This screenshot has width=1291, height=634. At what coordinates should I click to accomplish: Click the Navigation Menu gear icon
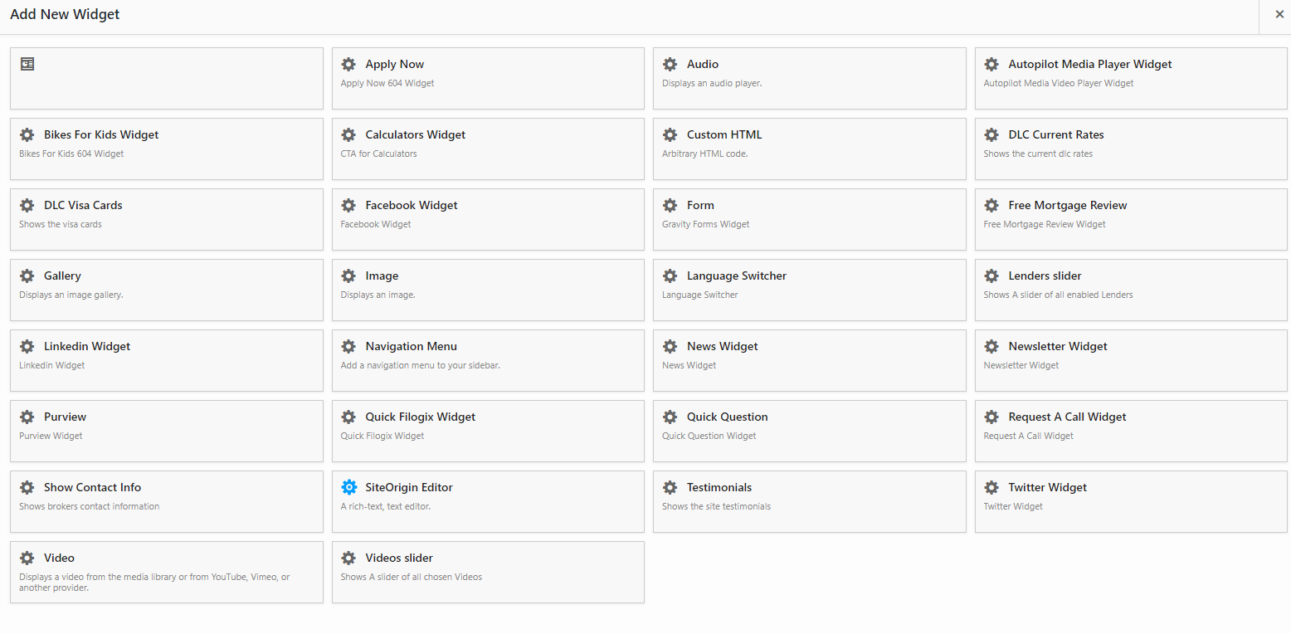click(348, 346)
